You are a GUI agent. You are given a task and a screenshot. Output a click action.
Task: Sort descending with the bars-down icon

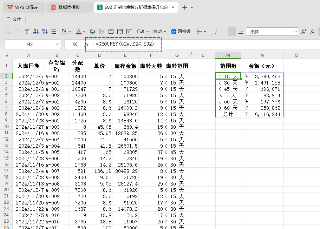45,32
